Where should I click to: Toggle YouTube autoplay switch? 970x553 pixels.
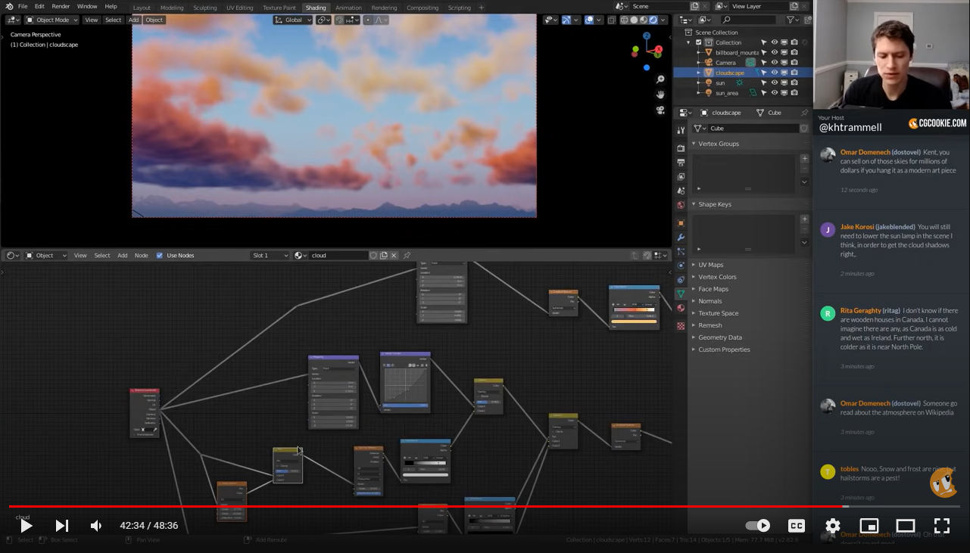pyautogui.click(x=758, y=526)
